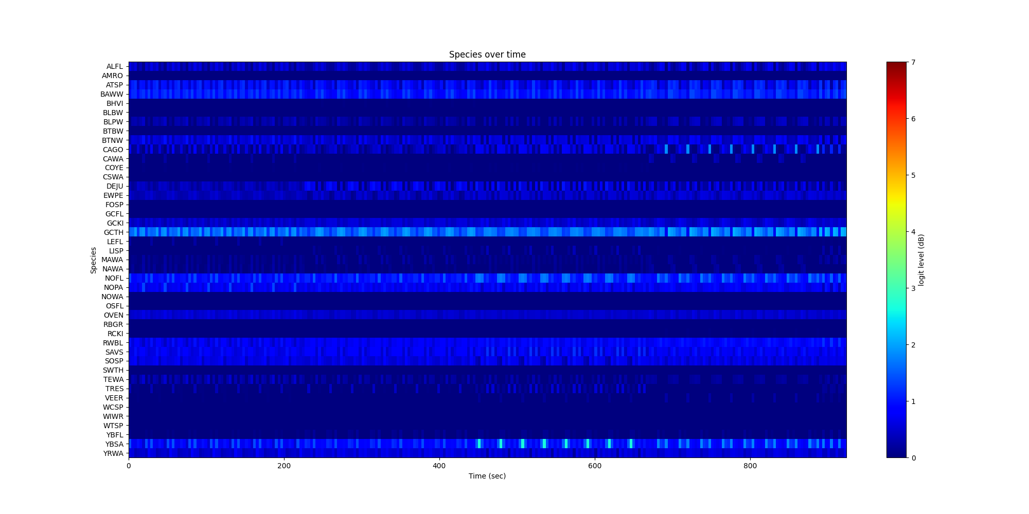Click the OVEN species label
Viewport: 1029px width, 514px height.
click(x=114, y=315)
